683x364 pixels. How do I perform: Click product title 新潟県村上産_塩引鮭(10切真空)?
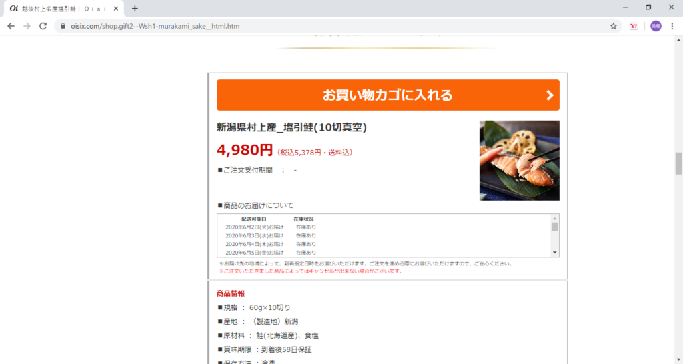pos(292,127)
